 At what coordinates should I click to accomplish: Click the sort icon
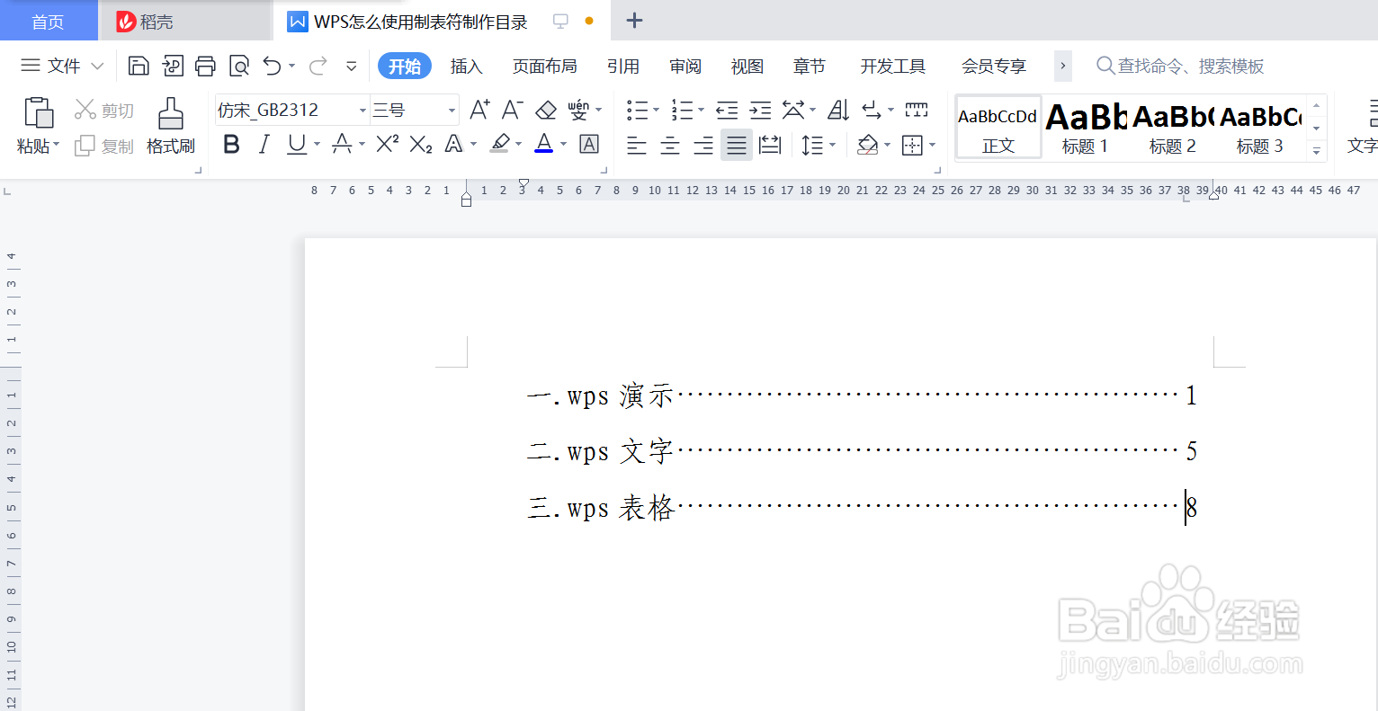tap(838, 110)
